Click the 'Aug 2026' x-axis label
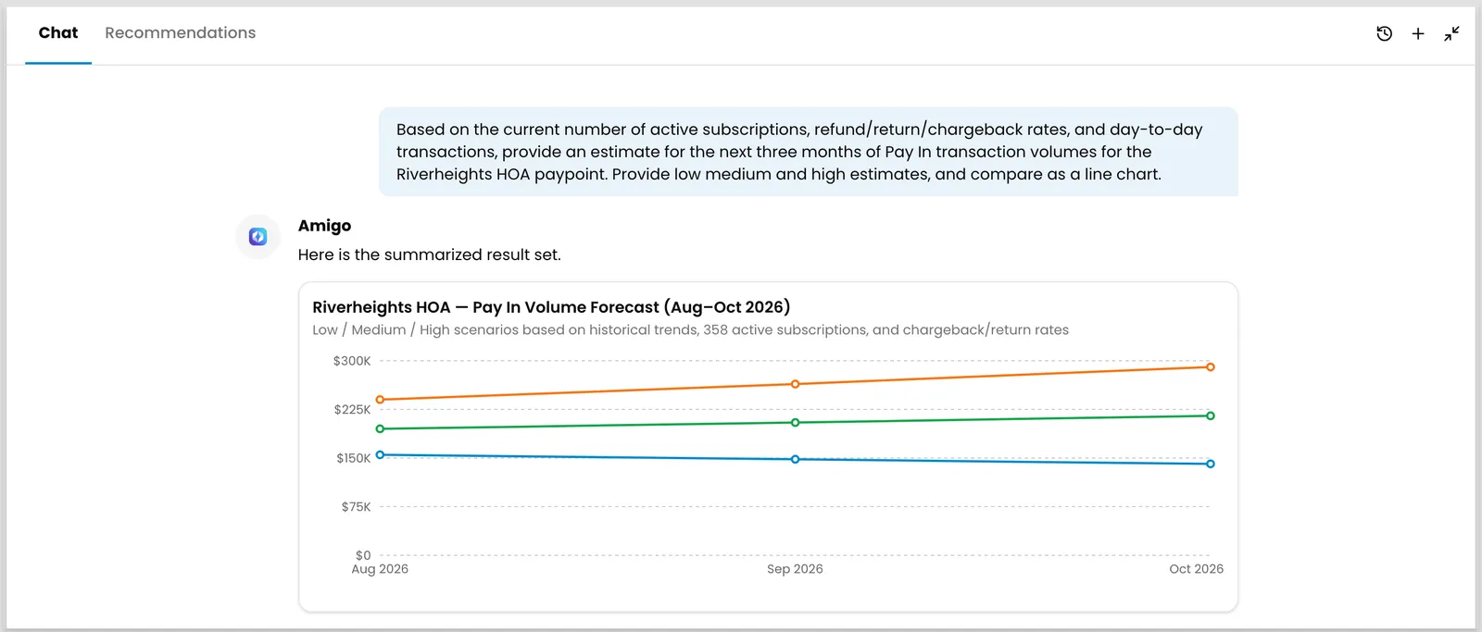 coord(380,569)
